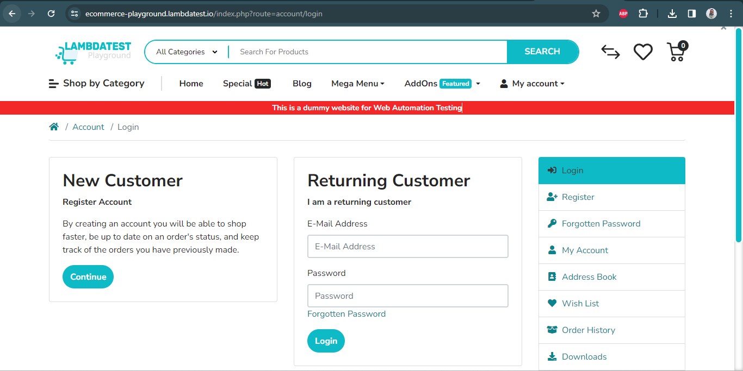The image size is (743, 371).
Task: Click the LambdaTest Playground logo
Action: (92, 52)
